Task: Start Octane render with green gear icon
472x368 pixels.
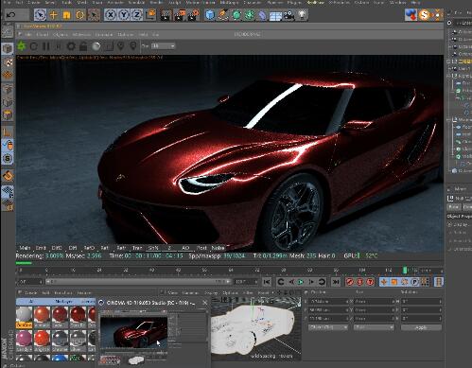Action: coord(22,46)
